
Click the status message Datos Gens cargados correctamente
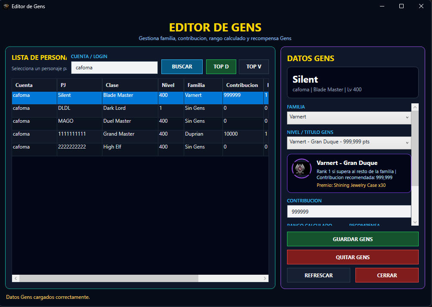click(48, 297)
